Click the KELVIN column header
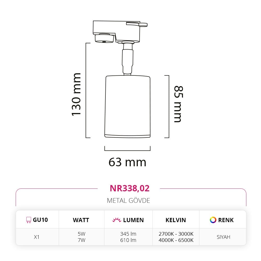The height and width of the screenshot is (261, 261). (176, 220)
